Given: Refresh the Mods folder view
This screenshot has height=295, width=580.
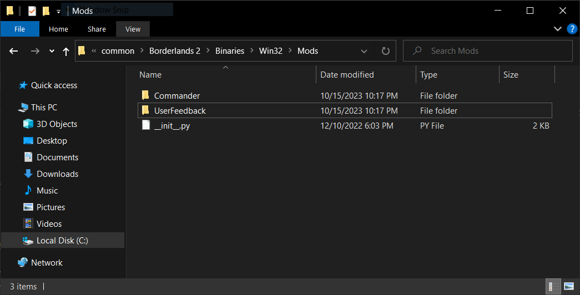Looking at the screenshot, I should coord(385,51).
